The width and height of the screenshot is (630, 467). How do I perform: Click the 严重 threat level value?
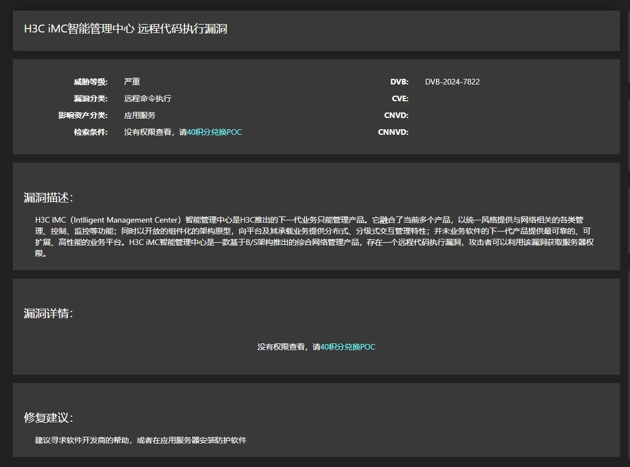(132, 82)
